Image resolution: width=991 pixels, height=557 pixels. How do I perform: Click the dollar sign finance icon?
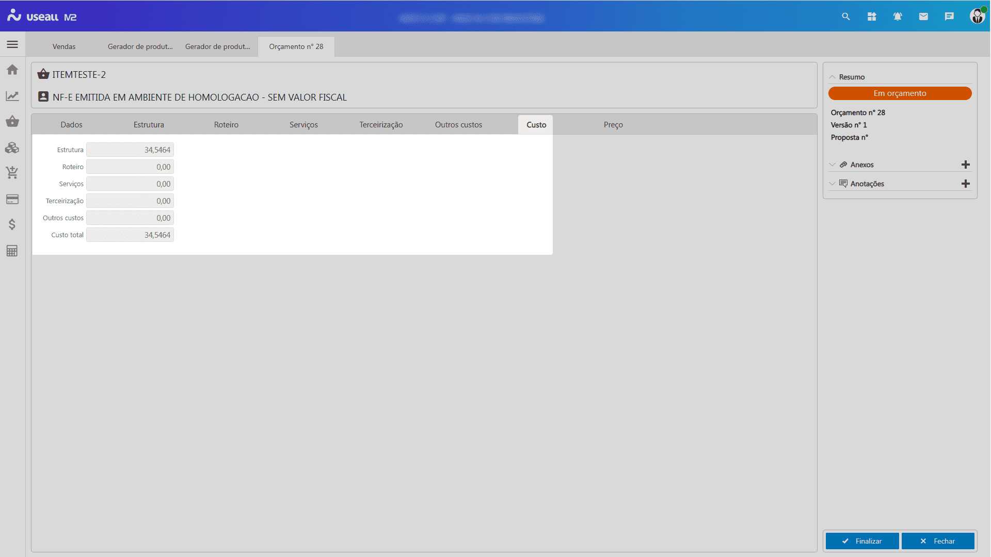coord(12,224)
